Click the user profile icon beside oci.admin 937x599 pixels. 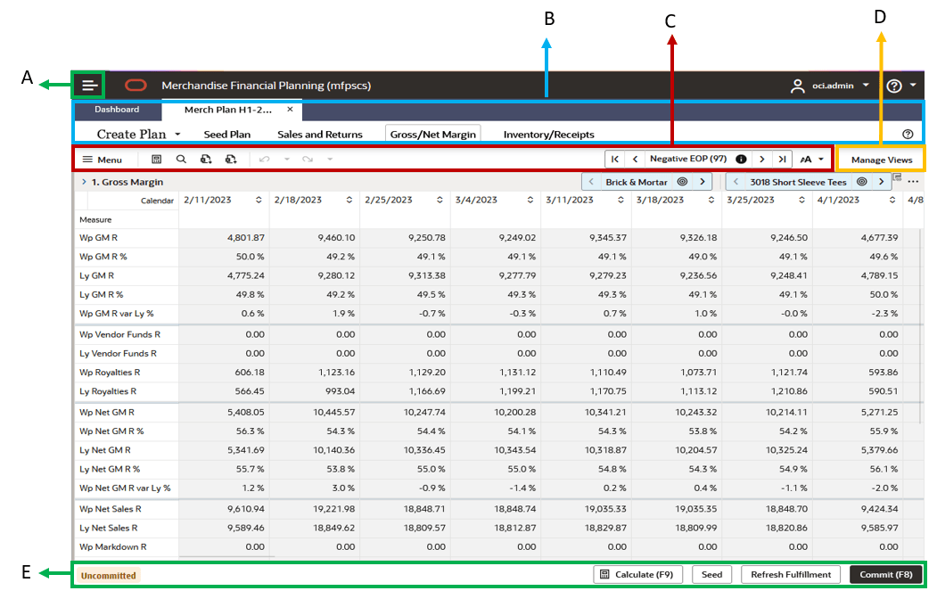[797, 86]
